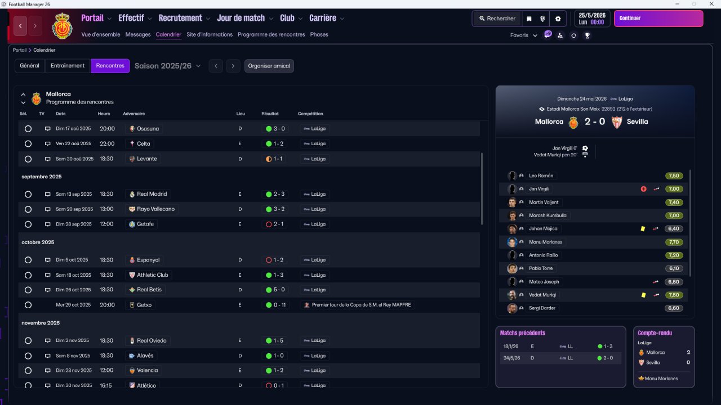The width and height of the screenshot is (721, 405).
Task: Open the settings gear icon
Action: click(x=558, y=19)
